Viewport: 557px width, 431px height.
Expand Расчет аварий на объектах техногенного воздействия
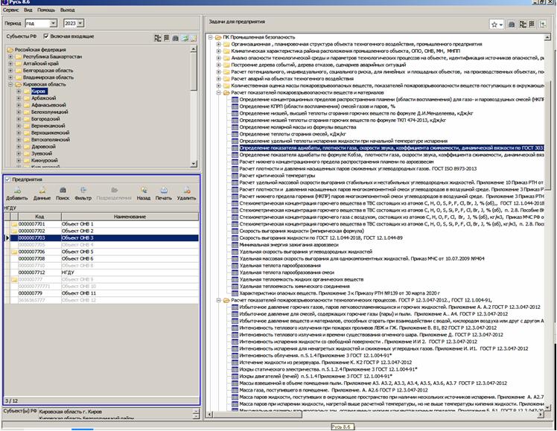pos(219,79)
